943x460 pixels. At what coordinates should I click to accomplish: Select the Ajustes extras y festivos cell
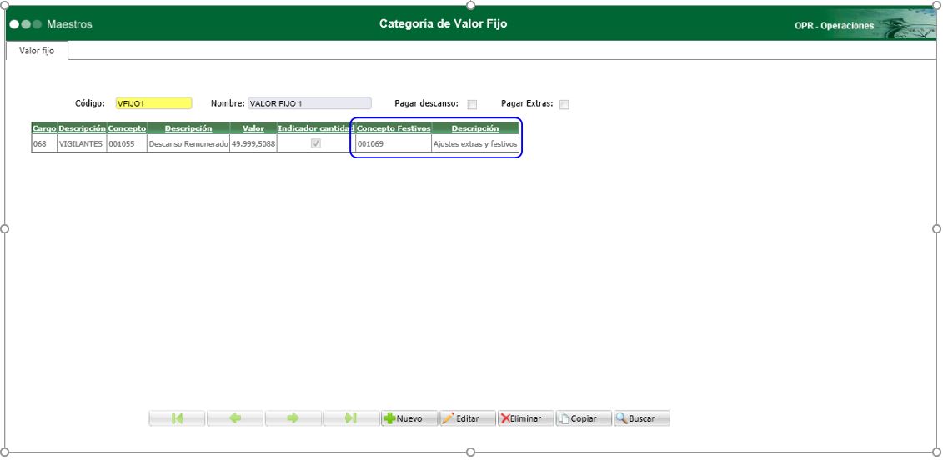[x=475, y=143]
